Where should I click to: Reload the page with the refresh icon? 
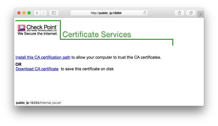(145, 13)
